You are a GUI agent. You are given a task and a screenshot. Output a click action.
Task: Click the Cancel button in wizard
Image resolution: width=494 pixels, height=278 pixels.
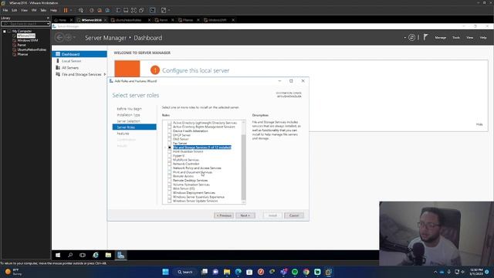tap(294, 215)
